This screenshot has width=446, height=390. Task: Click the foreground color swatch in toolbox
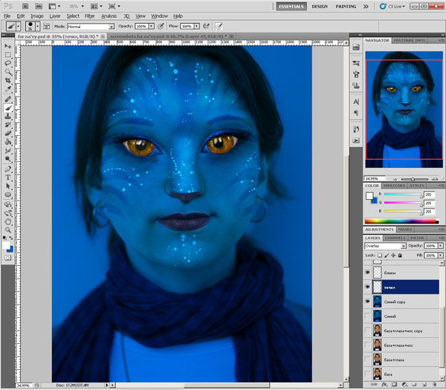tap(5, 246)
